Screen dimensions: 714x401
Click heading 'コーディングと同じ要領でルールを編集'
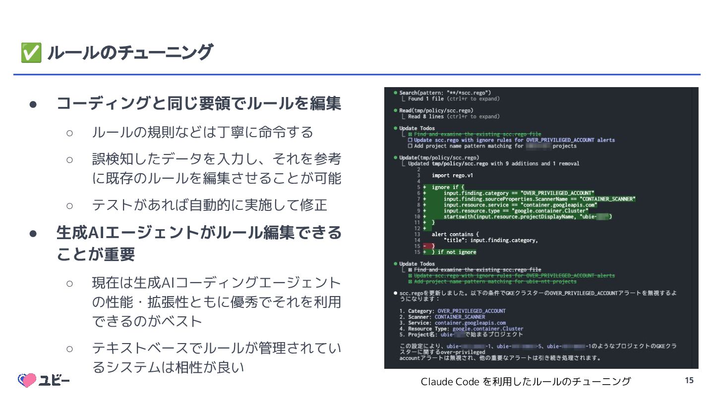[199, 103]
